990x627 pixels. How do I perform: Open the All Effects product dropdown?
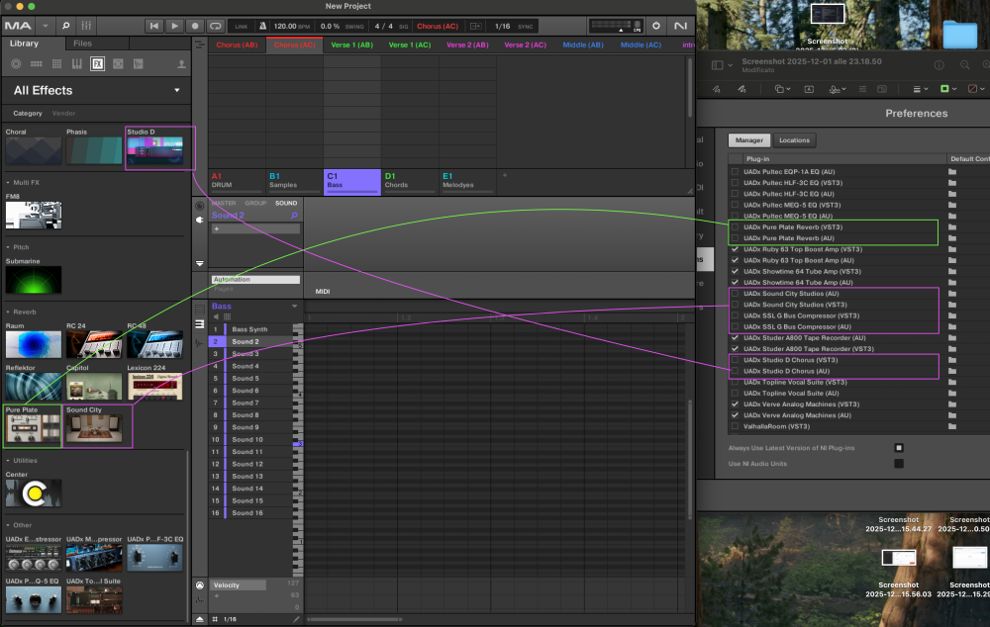click(177, 90)
